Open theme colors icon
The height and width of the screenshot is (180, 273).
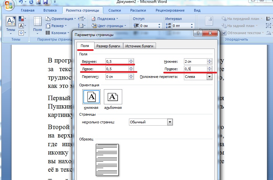pyautogui.click(x=22, y=18)
